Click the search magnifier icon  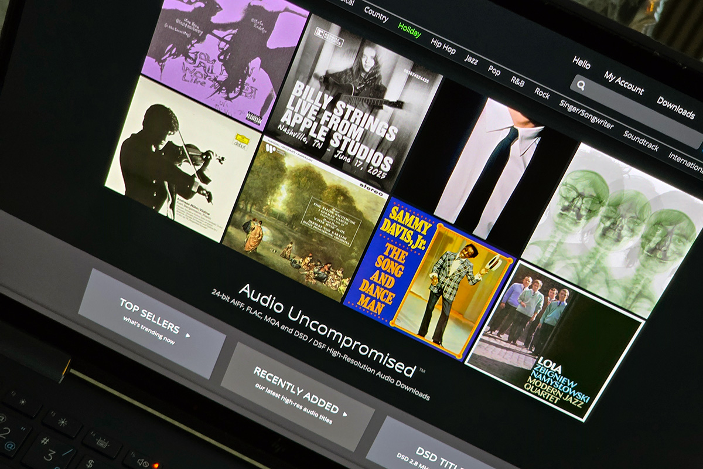click(x=581, y=86)
